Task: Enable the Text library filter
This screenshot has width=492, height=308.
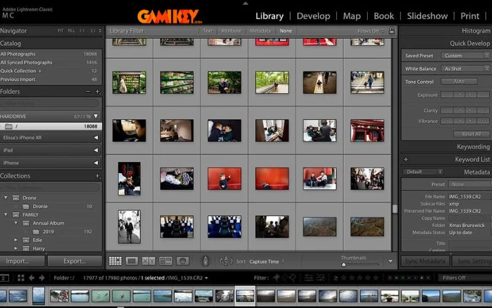Action: coord(207,31)
